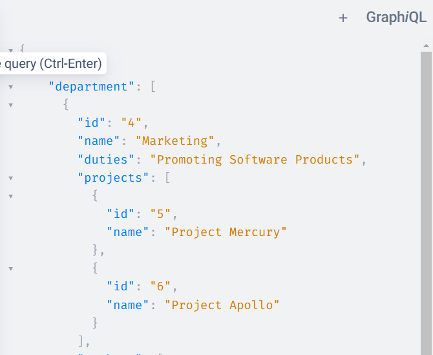Image resolution: width=433 pixels, height=355 pixels.
Task: Click the vertical scrollbar thumb
Action: pos(426,203)
